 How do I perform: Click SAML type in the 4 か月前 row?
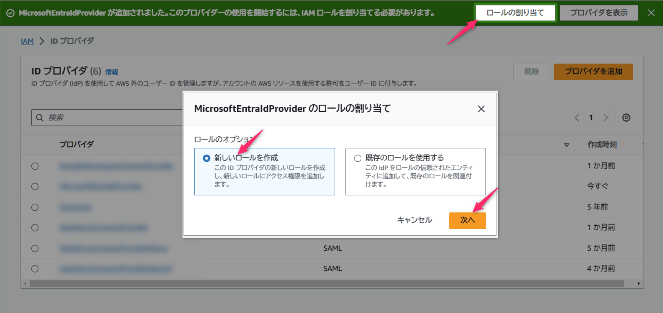[333, 269]
